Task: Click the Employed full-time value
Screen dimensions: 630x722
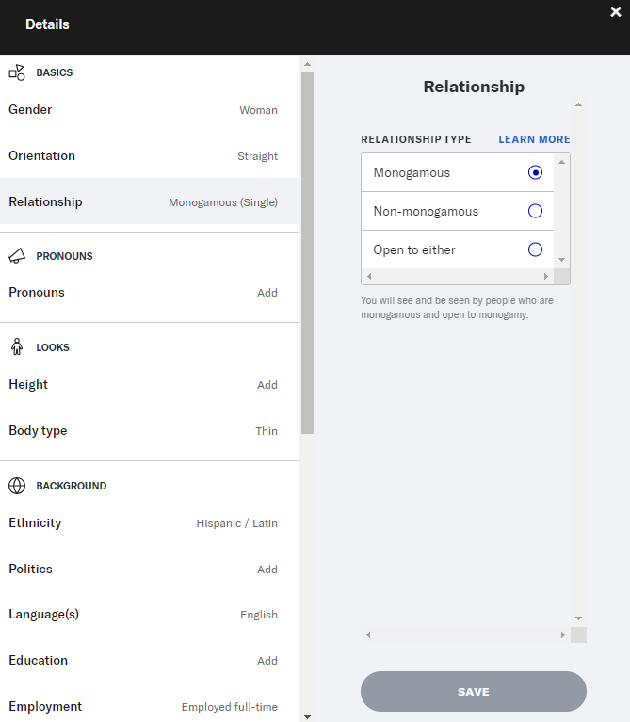Action: (230, 707)
